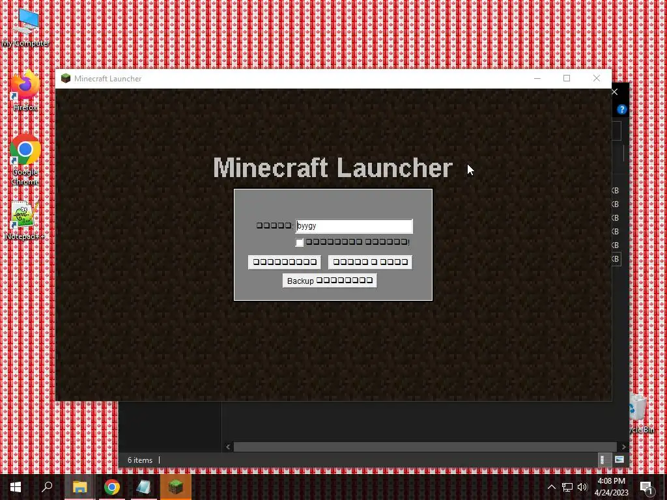
Task: Click the left button under the checkbox
Action: click(x=285, y=262)
